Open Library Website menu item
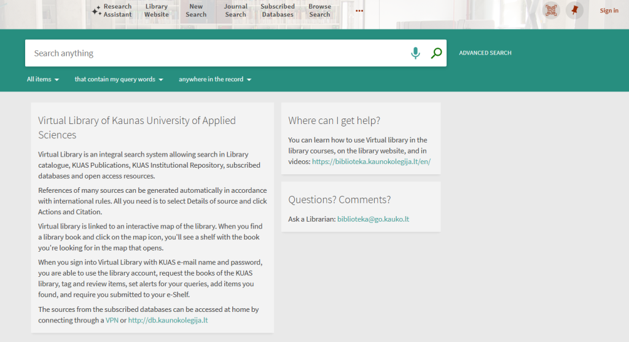The image size is (629, 342). (157, 10)
